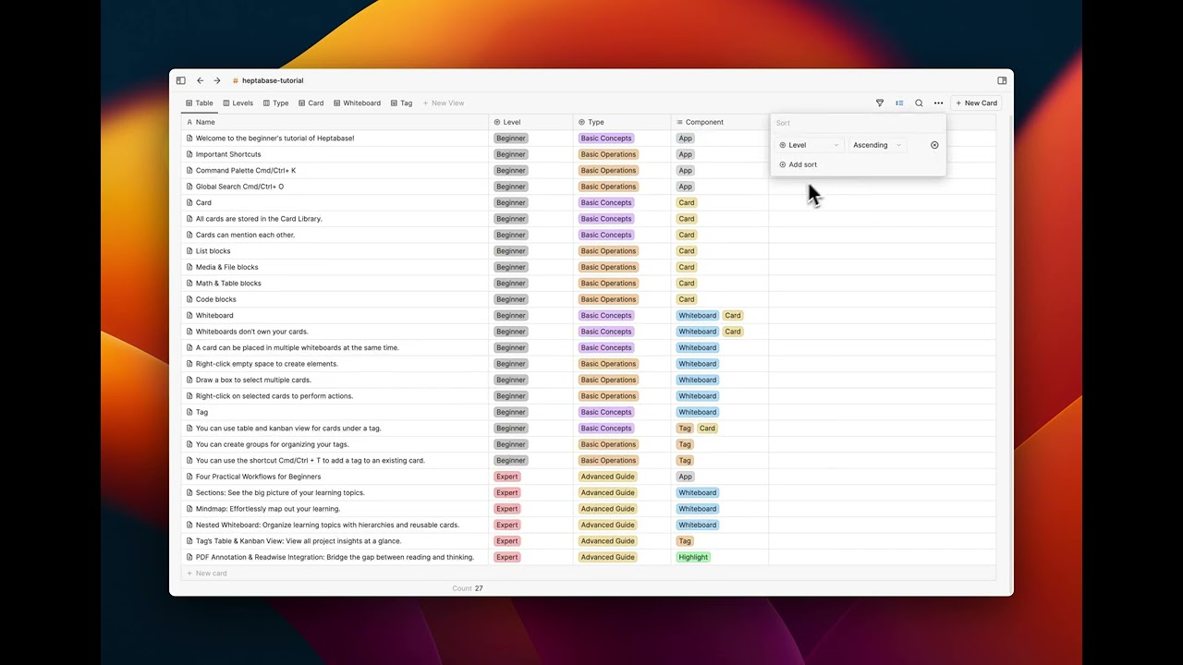Image resolution: width=1183 pixels, height=665 pixels.
Task: Switch to the Whiteboard view tab
Action: pyautogui.click(x=357, y=103)
